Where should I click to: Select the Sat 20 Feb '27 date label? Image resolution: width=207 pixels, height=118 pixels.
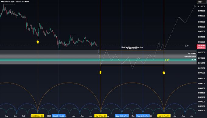(164, 116)
